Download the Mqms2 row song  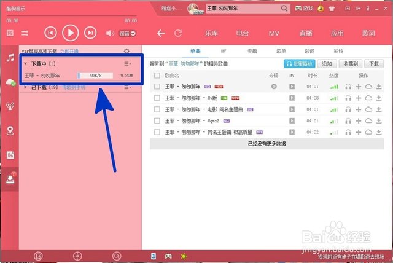pos(379,121)
